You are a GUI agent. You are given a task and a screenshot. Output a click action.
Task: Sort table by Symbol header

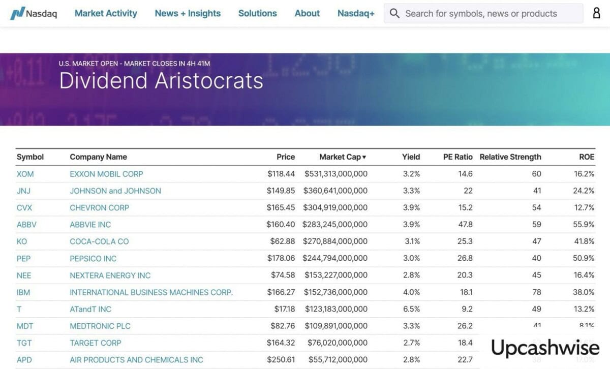(x=30, y=157)
